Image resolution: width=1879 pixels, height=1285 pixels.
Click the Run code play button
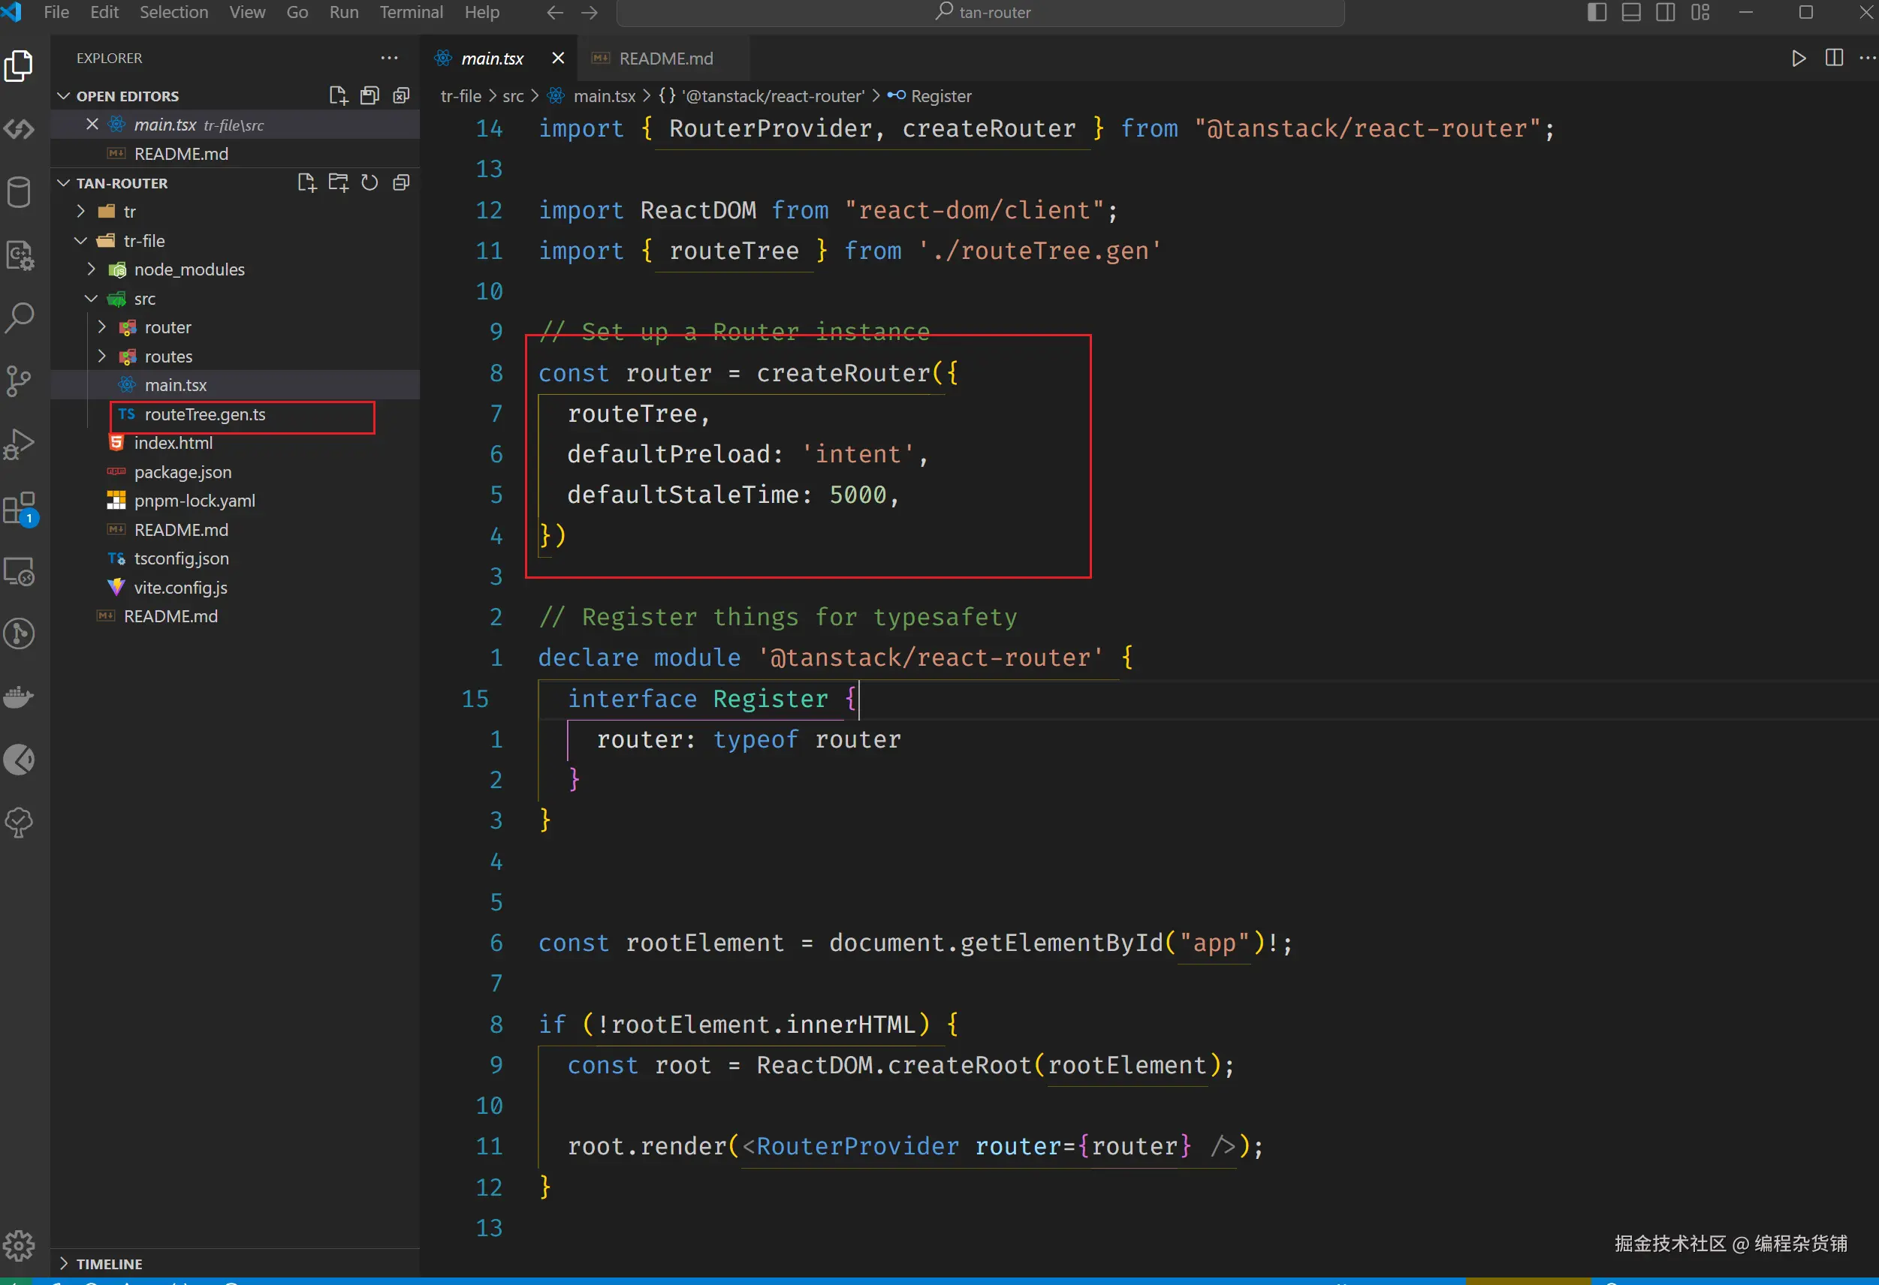click(x=1798, y=59)
